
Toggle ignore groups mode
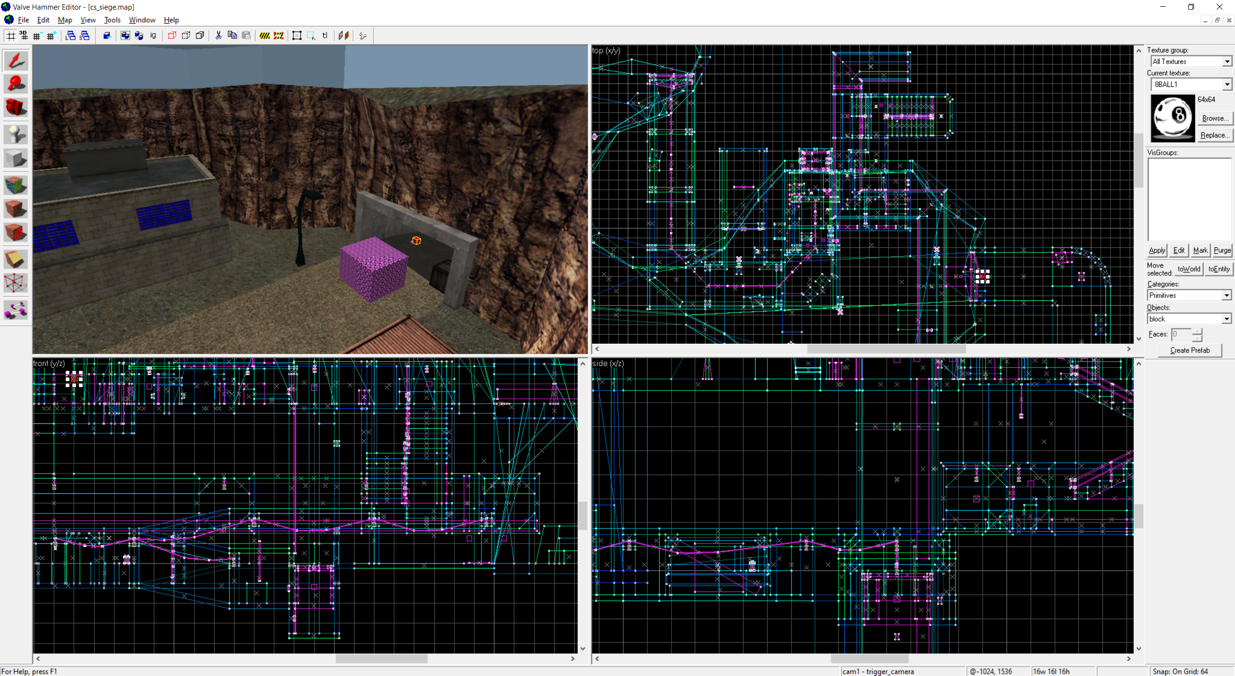(x=152, y=35)
